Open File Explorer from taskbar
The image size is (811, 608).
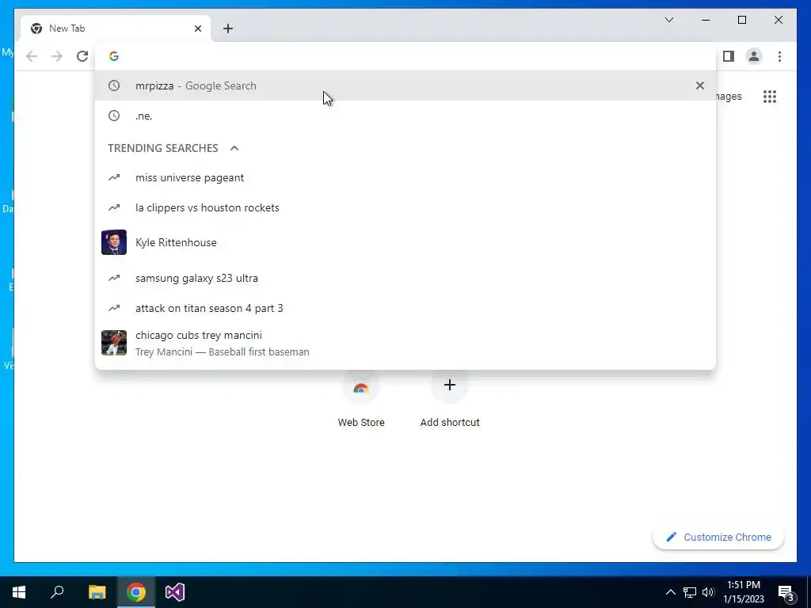(97, 592)
